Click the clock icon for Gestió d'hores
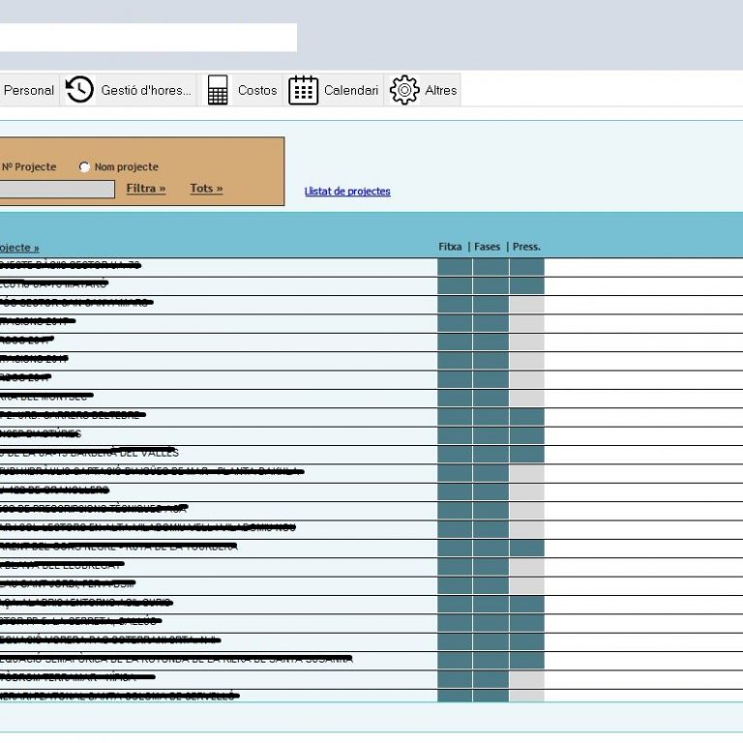Screen dimensions: 743x743 click(x=79, y=90)
